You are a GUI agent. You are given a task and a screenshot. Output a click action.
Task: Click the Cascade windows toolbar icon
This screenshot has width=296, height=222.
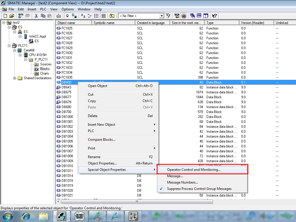[192, 16]
